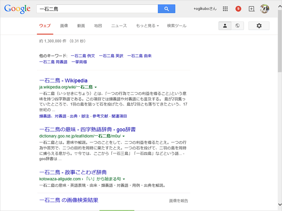Open 検索ツール options
Image resolution: width=282 pixels, height=211 pixels.
[x=177, y=26]
